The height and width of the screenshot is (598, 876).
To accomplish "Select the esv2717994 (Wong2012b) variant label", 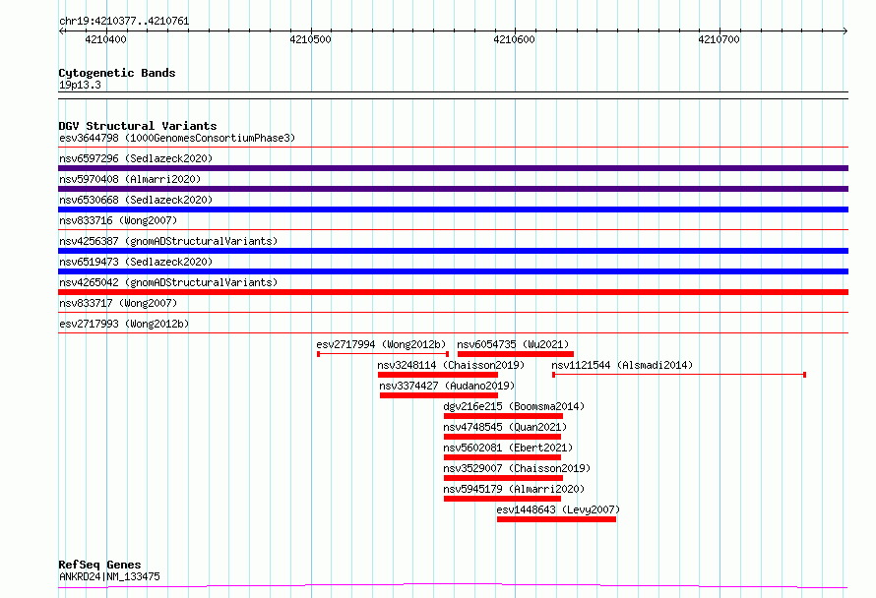I will pos(381,344).
